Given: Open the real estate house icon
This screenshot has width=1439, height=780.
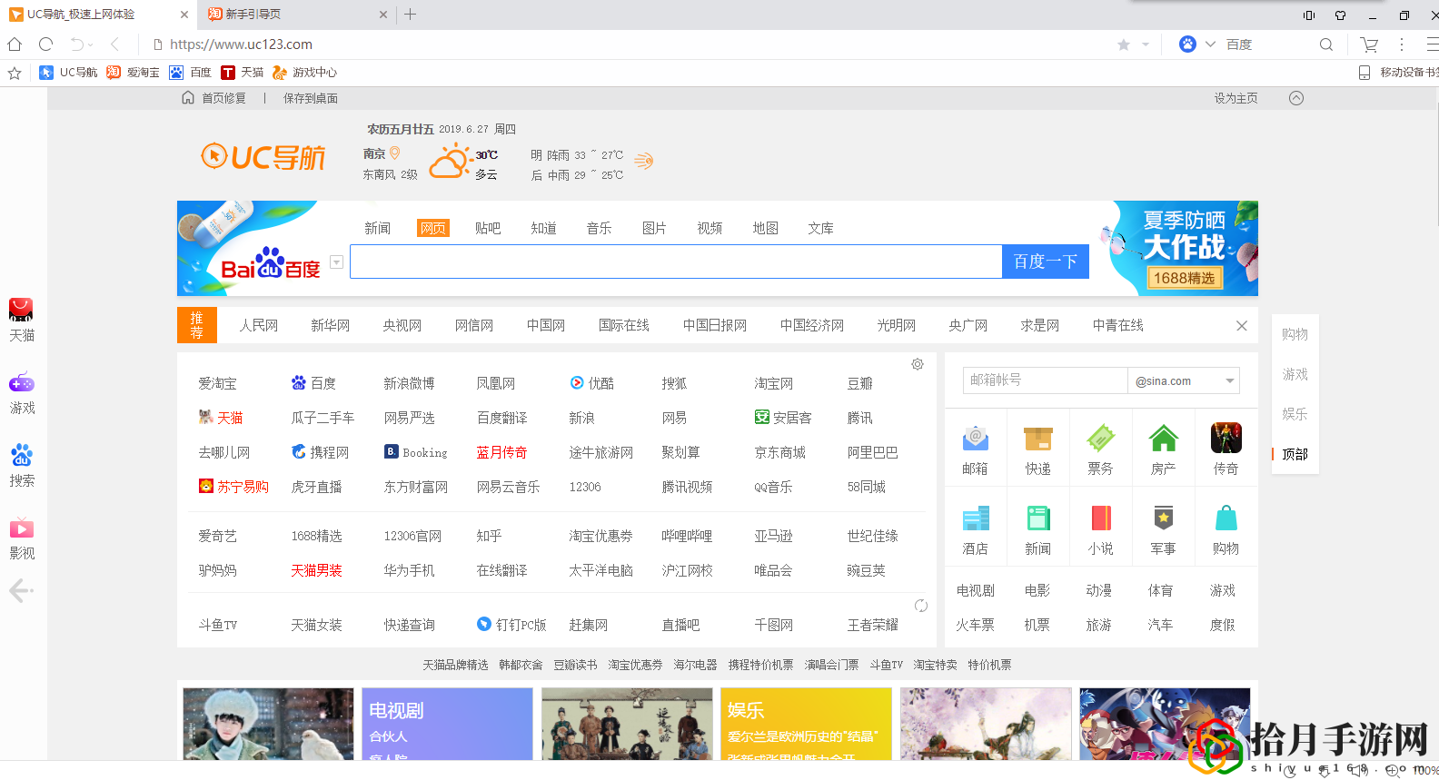Looking at the screenshot, I should (x=1163, y=439).
